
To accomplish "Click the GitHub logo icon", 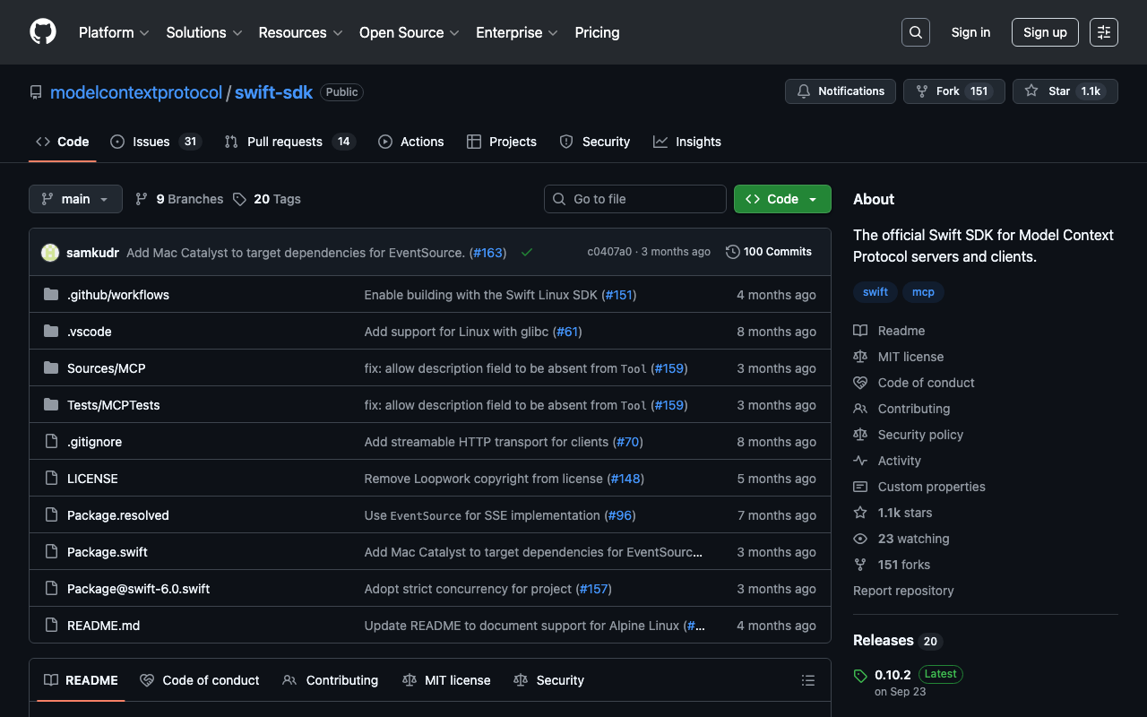I will tap(43, 32).
